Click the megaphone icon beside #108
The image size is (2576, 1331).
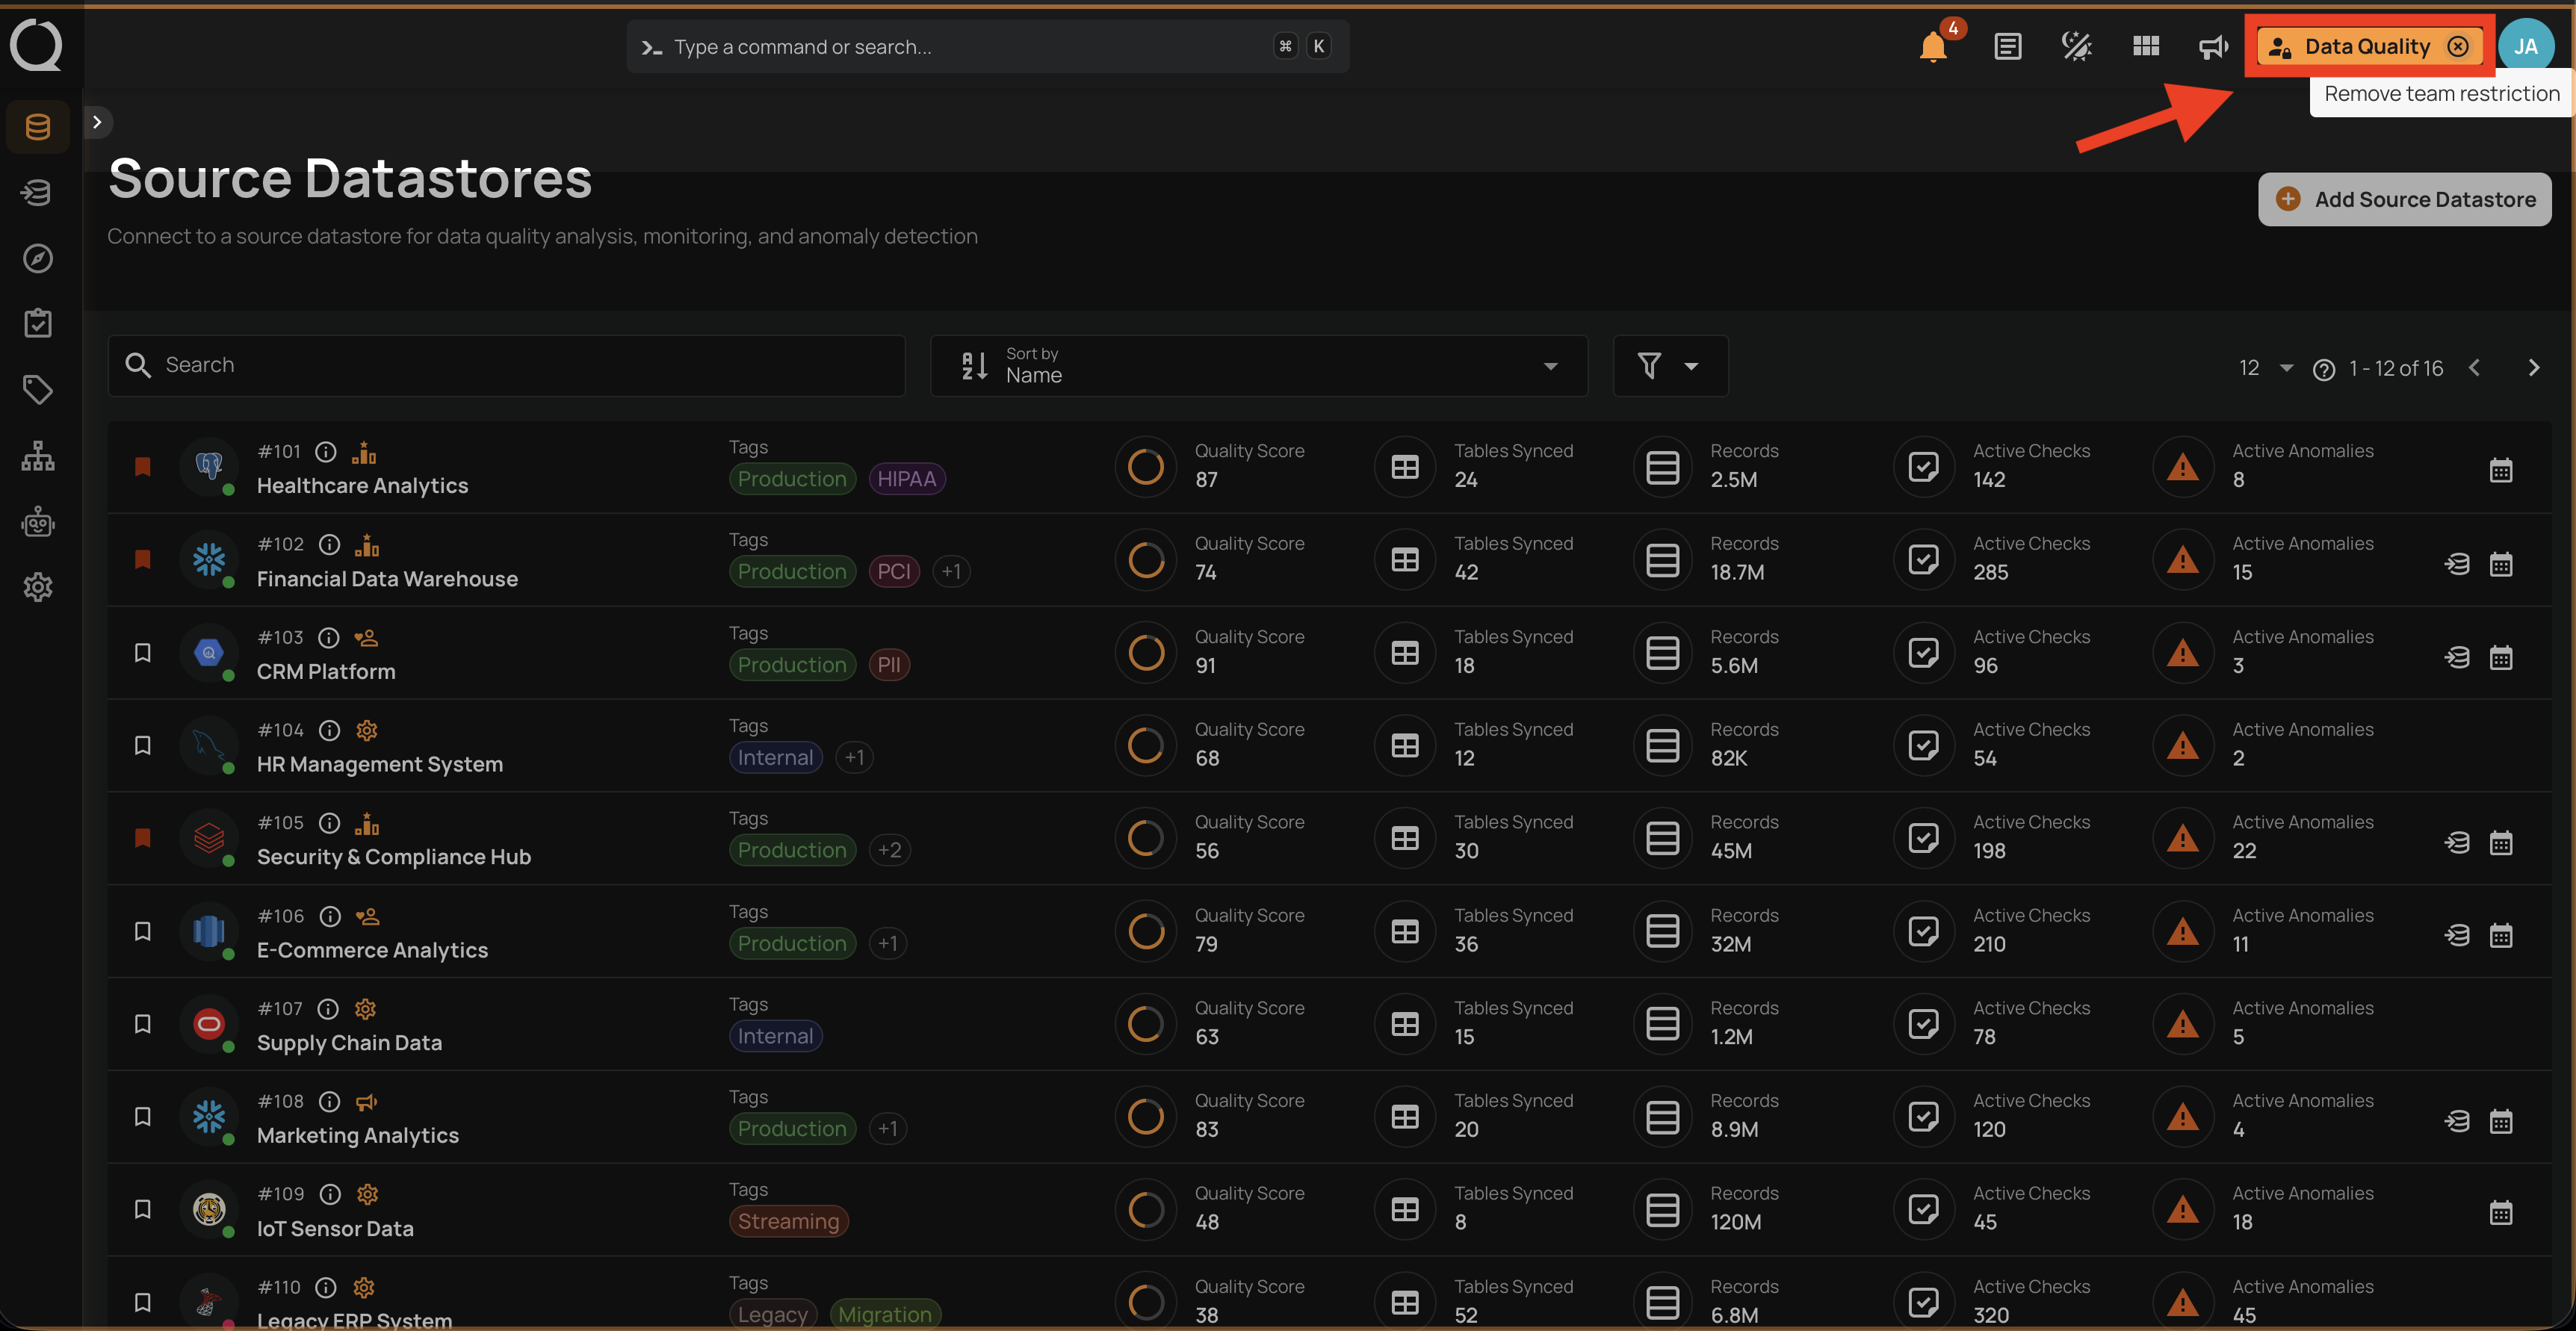pyautogui.click(x=367, y=1102)
